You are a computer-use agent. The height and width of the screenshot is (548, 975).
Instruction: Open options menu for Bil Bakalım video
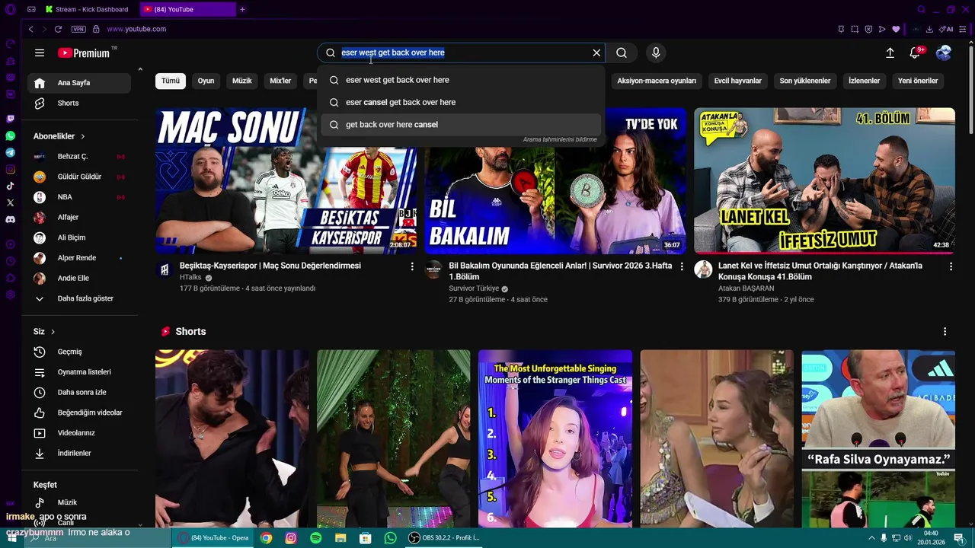[x=682, y=266]
